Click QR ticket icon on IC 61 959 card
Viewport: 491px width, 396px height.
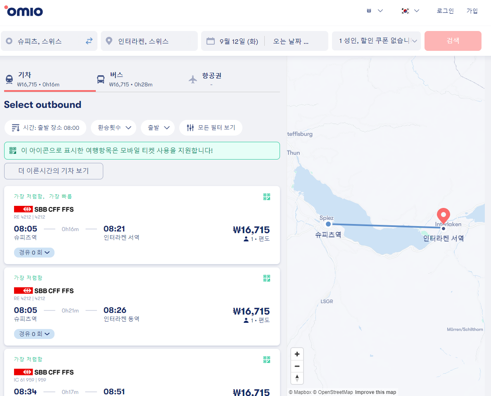pyautogui.click(x=267, y=360)
